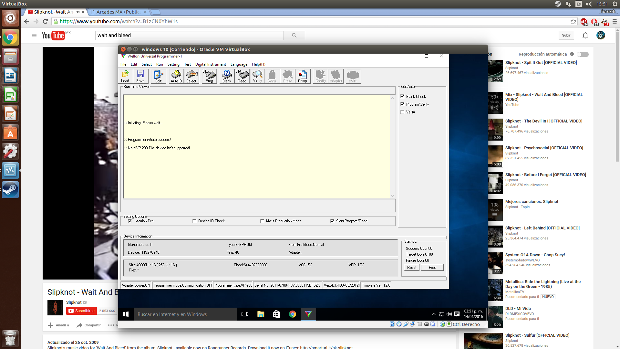The width and height of the screenshot is (620, 349).
Task: Click the Pset button
Action: [x=432, y=268]
